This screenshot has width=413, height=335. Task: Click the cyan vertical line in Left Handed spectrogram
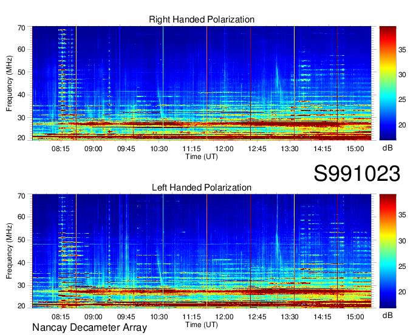point(163,251)
